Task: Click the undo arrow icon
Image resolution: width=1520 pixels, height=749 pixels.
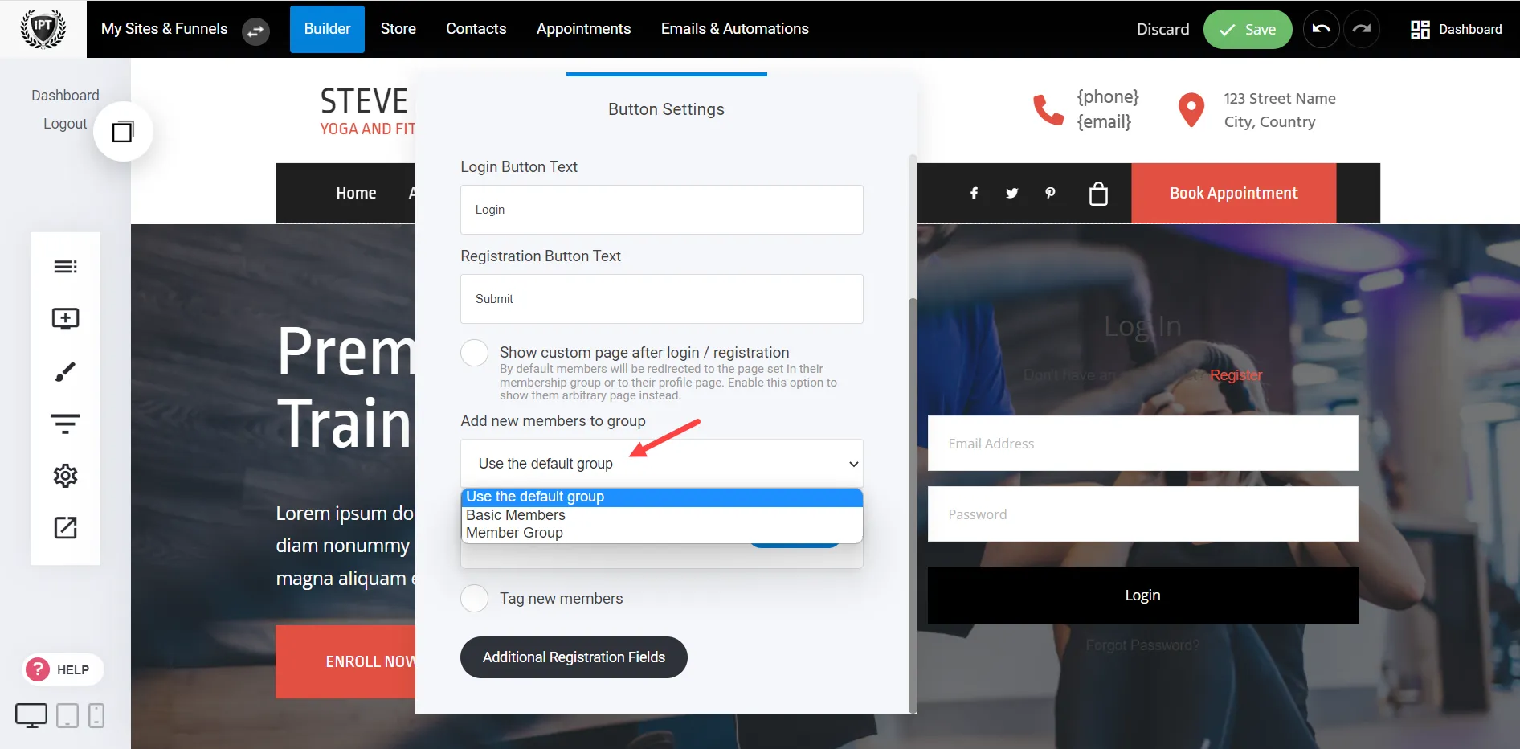Action: tap(1321, 29)
